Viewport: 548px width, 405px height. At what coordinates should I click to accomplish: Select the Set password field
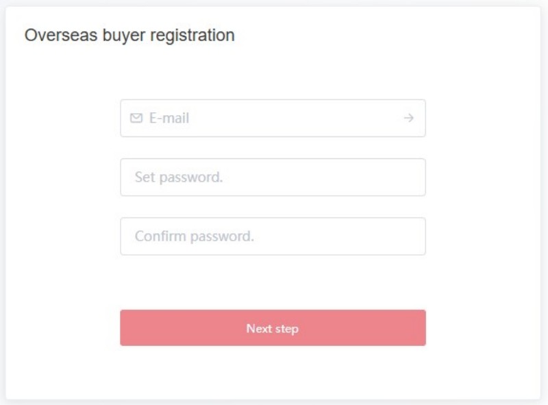pyautogui.click(x=273, y=177)
